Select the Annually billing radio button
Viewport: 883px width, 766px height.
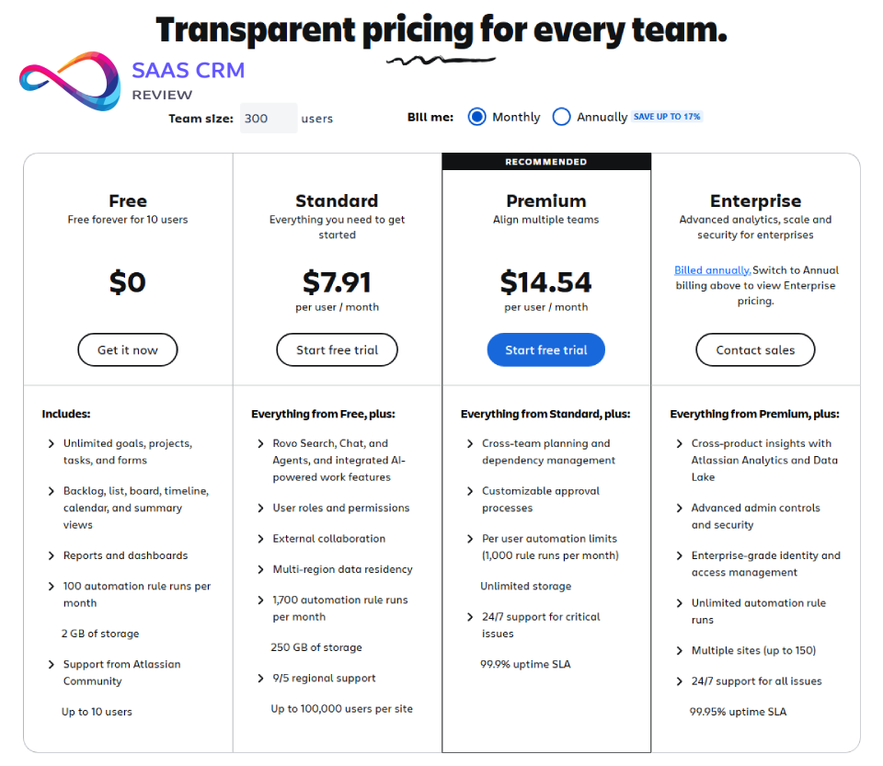pos(561,117)
